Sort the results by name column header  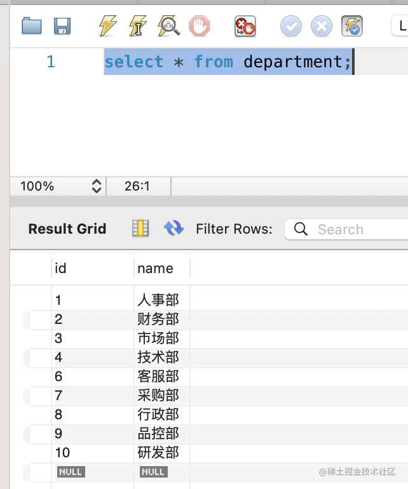[162, 268]
